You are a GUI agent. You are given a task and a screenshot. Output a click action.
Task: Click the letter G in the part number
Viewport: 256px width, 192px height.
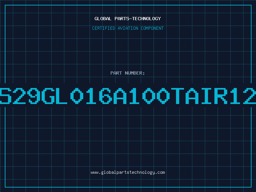pos(48,96)
